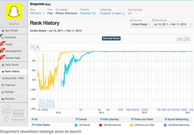The image size is (194, 135).
Task: Open Daily Ranks in the sidebar
Action: click(x=14, y=65)
